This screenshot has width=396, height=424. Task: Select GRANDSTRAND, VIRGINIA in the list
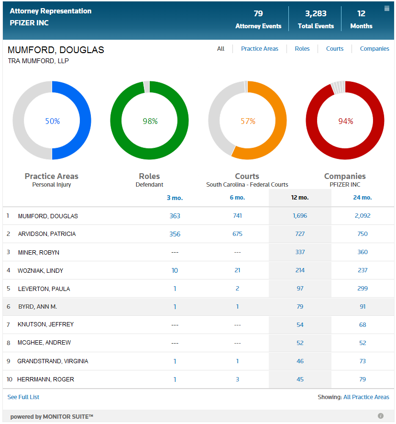click(53, 361)
